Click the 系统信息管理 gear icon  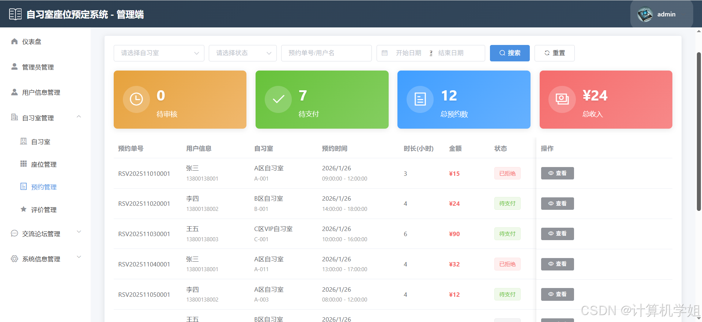(x=14, y=259)
